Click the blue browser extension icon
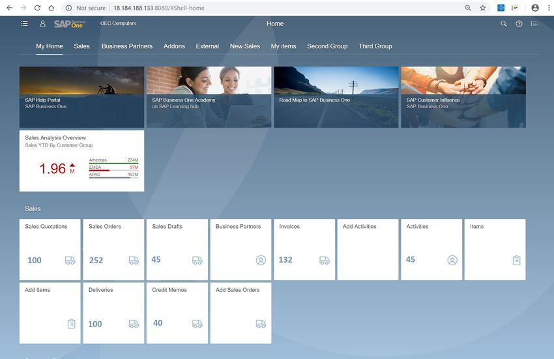Screen dimensions: 554x359 point(501,8)
